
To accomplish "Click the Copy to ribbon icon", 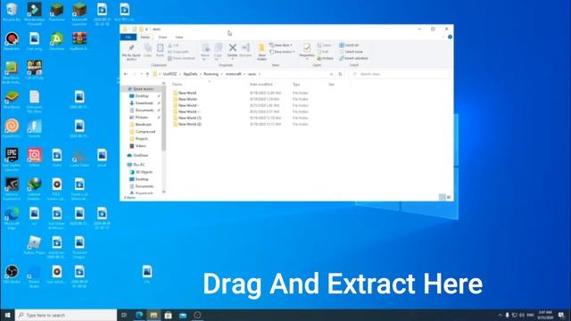I will (x=218, y=52).
